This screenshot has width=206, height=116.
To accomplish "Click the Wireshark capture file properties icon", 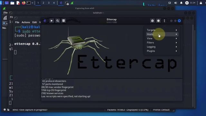I will point(8,110).
